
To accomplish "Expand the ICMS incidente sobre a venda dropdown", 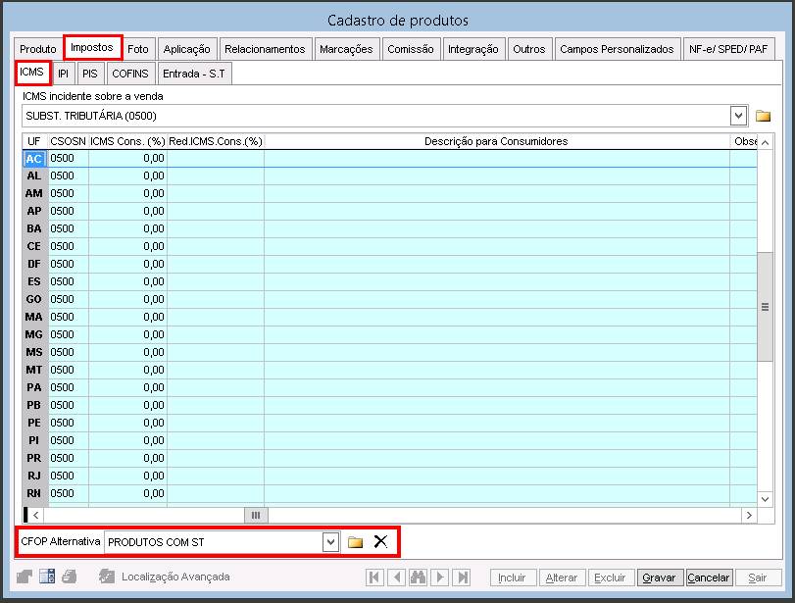I will pyautogui.click(x=738, y=116).
